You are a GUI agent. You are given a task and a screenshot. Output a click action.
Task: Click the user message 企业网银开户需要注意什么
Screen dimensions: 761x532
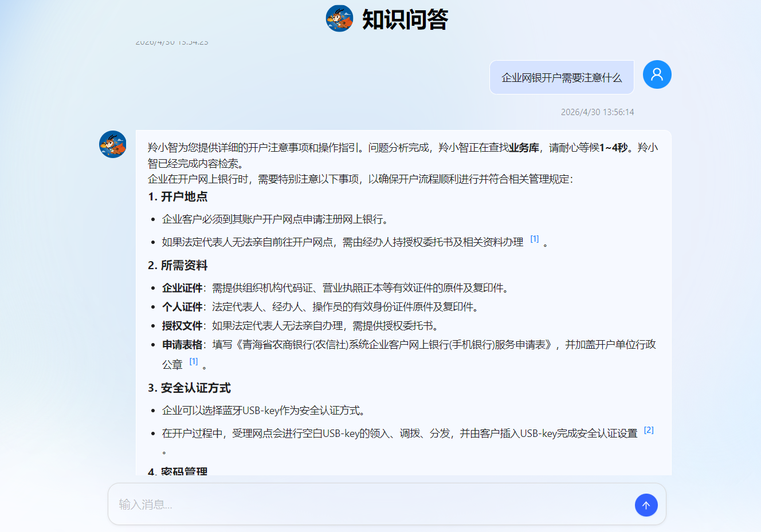tap(562, 77)
